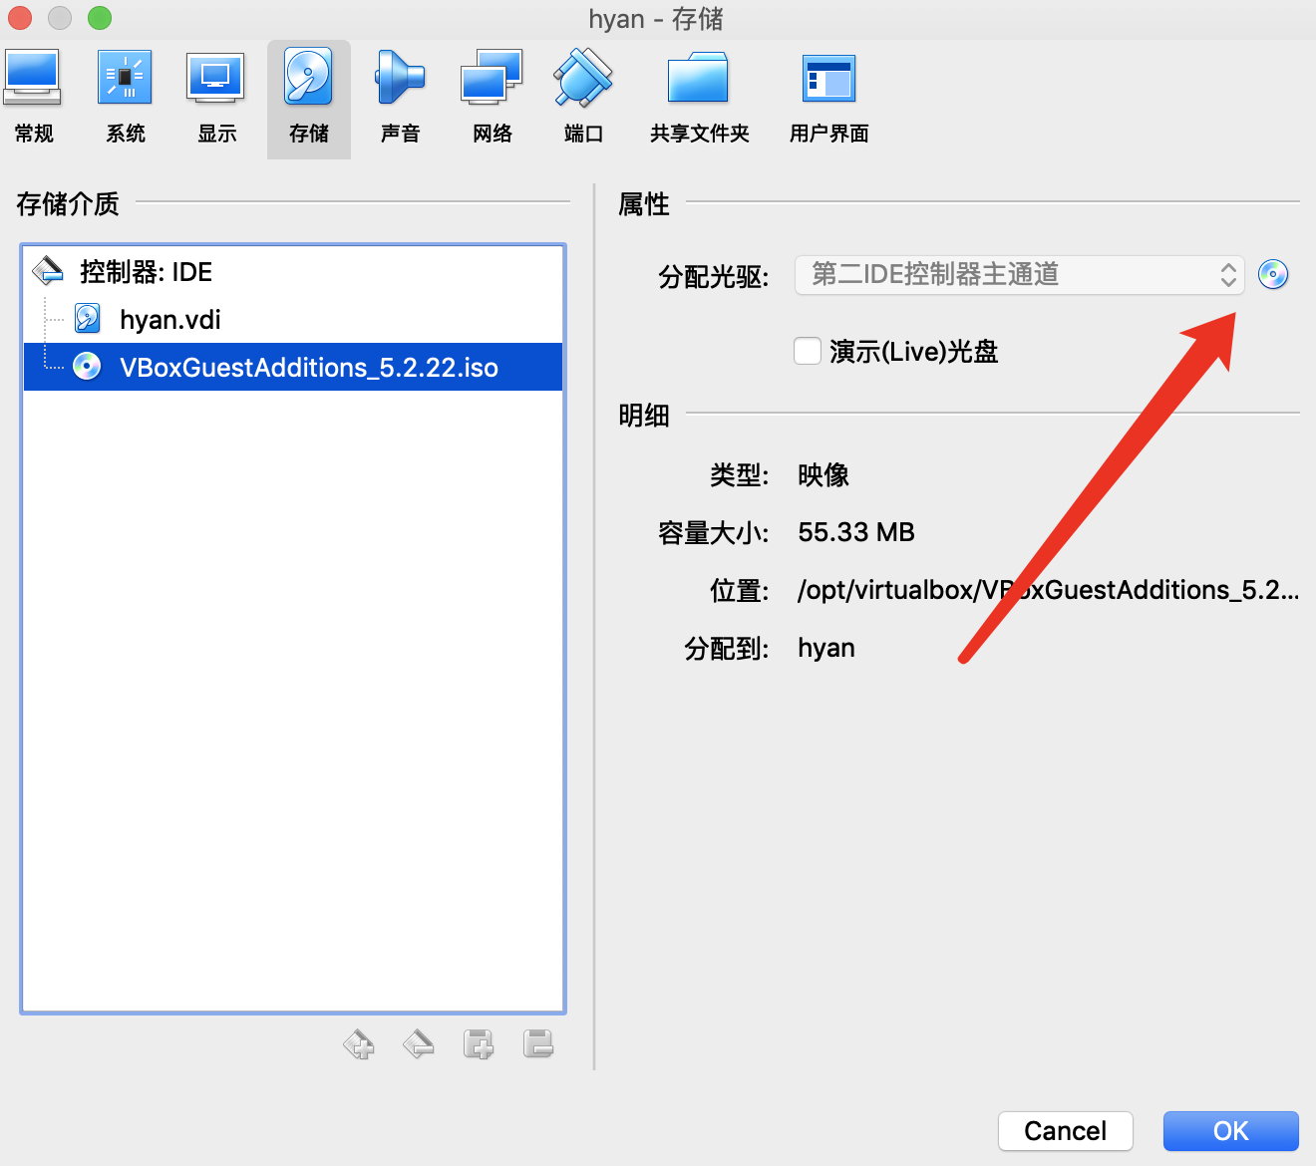This screenshot has width=1316, height=1166.
Task: Click the optical disc icon beside VBoxGuestAdditions iso
Action: (x=88, y=367)
